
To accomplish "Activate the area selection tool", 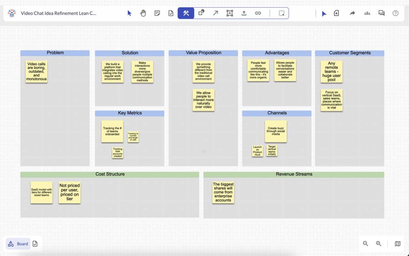I will (x=282, y=13).
